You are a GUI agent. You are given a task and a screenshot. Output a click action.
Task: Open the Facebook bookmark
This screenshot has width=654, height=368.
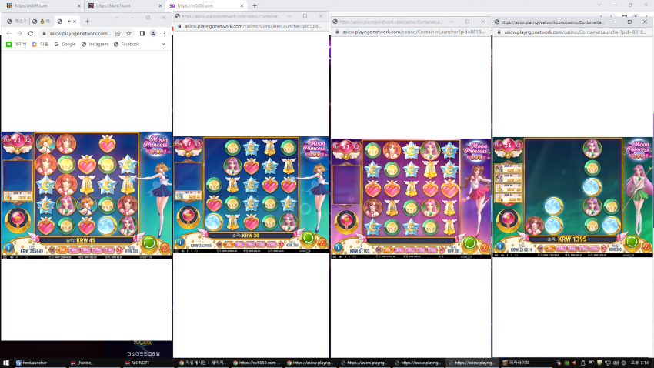(126, 44)
